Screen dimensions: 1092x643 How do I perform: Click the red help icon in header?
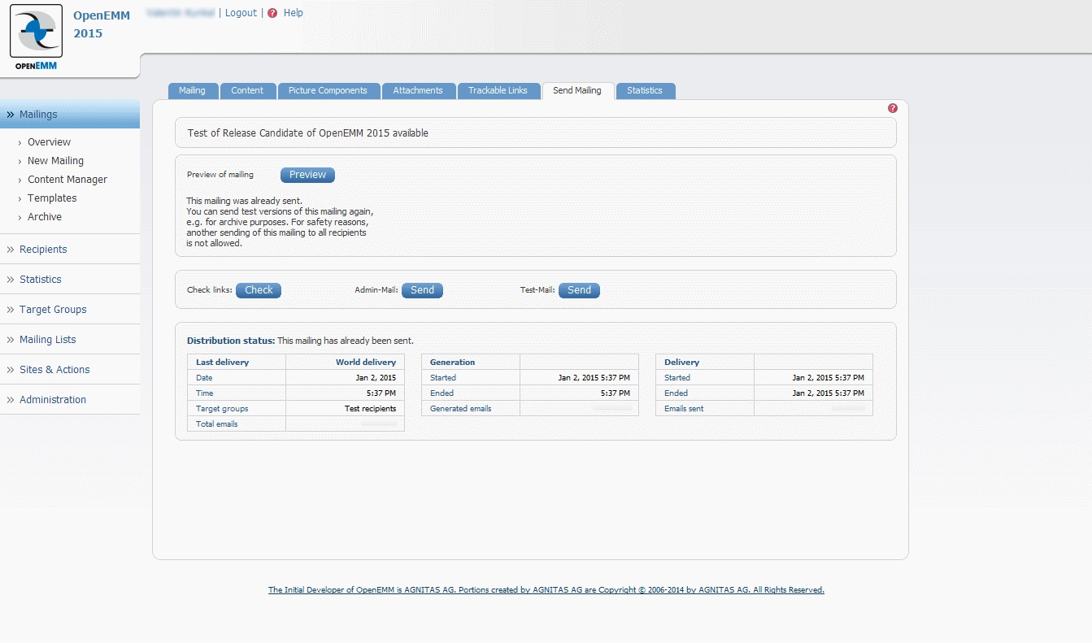(272, 13)
